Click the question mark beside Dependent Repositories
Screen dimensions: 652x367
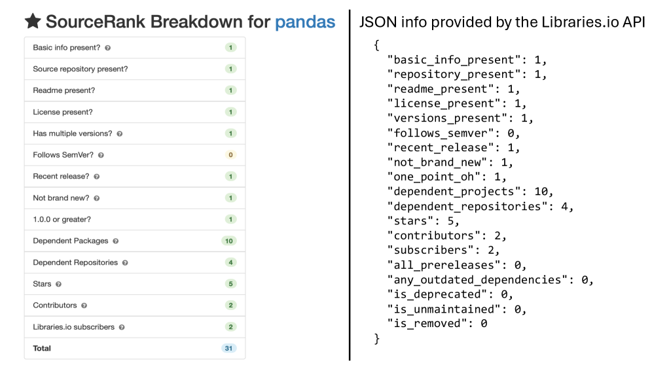coord(125,263)
